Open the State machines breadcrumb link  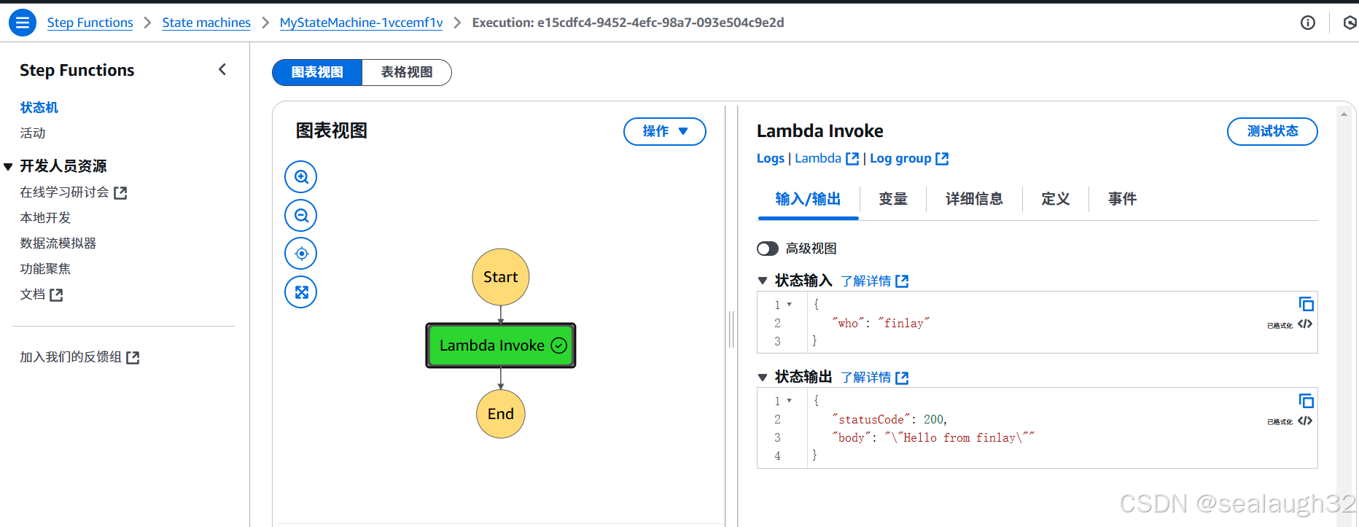pos(206,23)
